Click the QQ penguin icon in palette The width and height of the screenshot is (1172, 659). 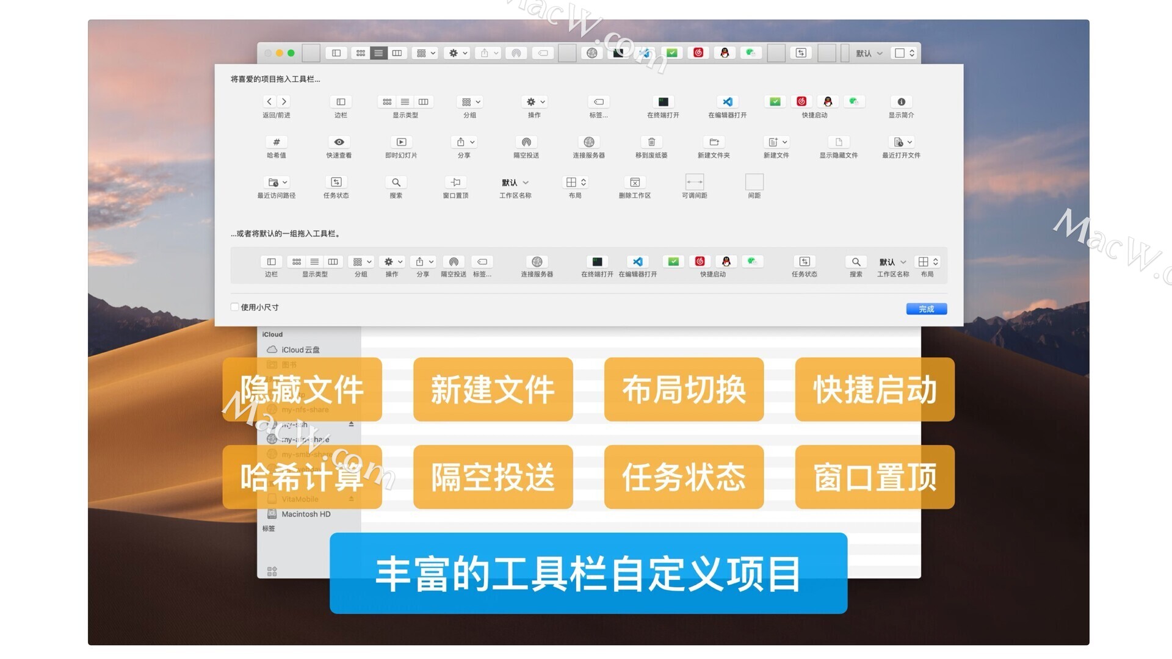click(828, 101)
